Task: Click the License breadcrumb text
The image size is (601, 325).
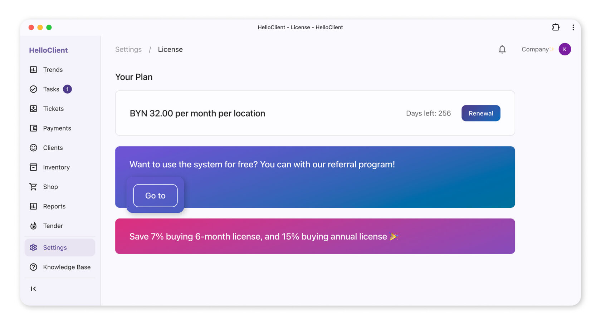Action: [x=170, y=49]
